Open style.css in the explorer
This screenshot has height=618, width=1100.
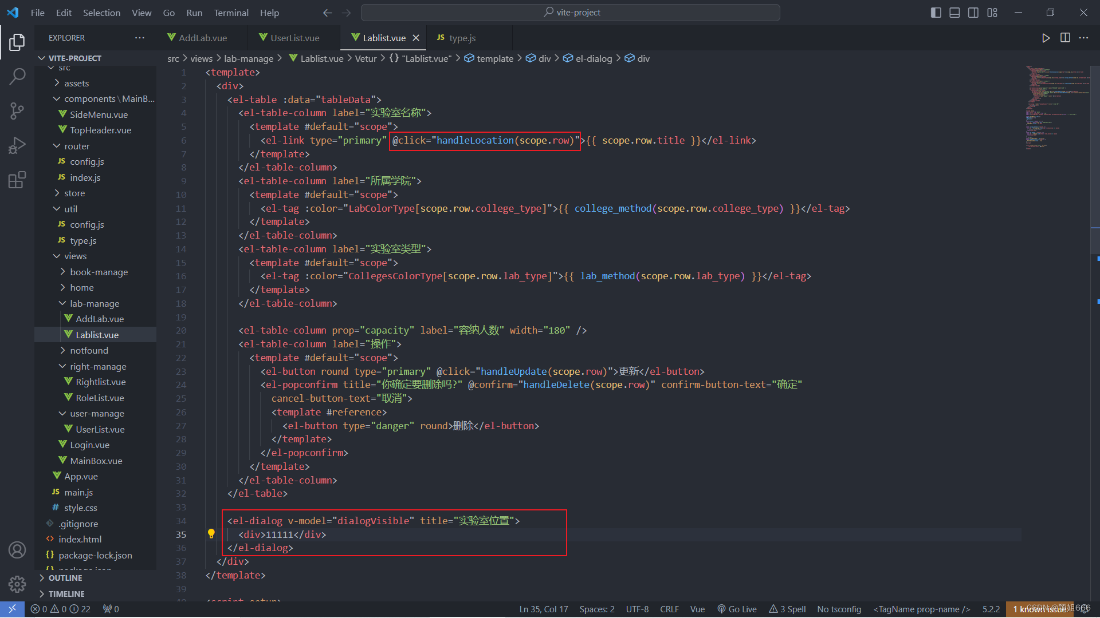click(80, 508)
